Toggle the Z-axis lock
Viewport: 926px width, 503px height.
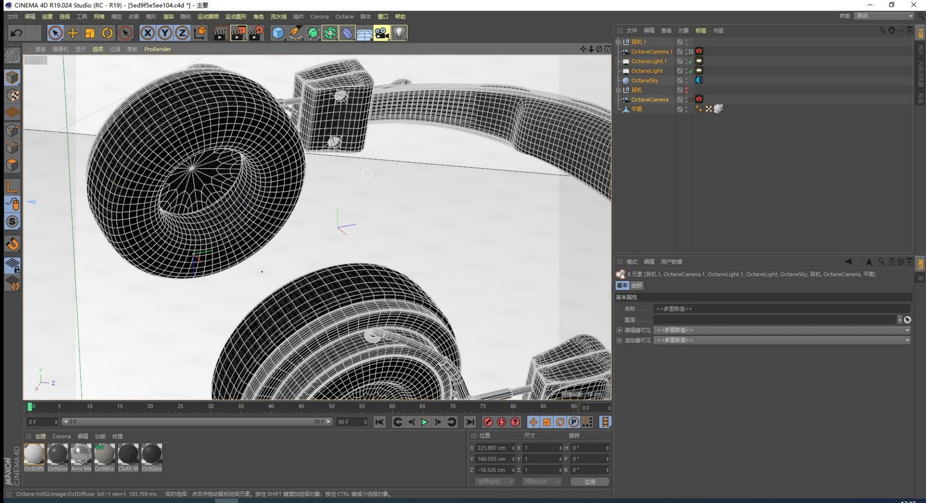click(x=182, y=33)
